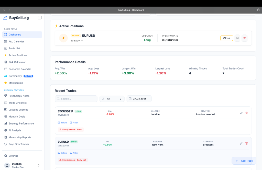Open Strategy Performance from sidebar
This screenshot has height=170, width=262.
click(x=21, y=123)
